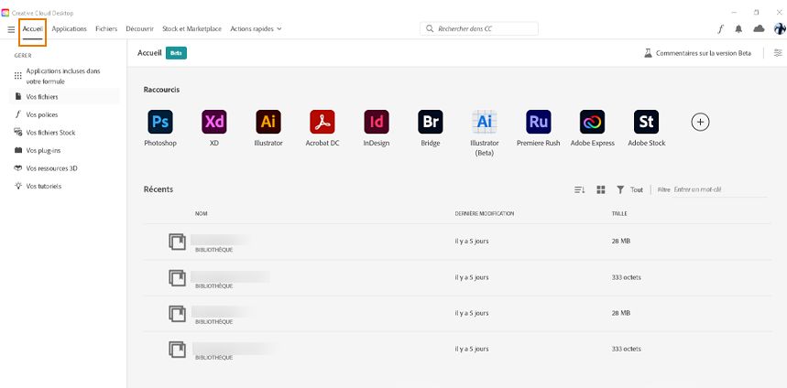This screenshot has height=388, width=787.
Task: Open the Bridge shortcut
Action: click(431, 122)
